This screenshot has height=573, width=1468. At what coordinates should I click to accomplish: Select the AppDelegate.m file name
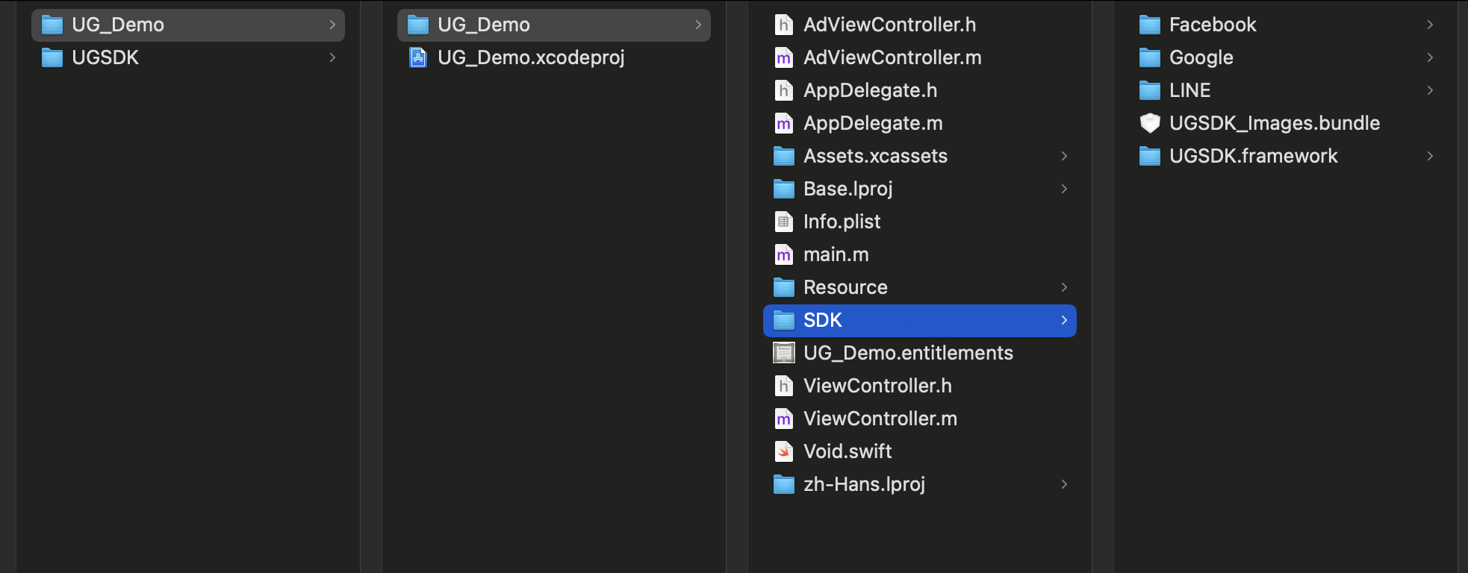[873, 123]
